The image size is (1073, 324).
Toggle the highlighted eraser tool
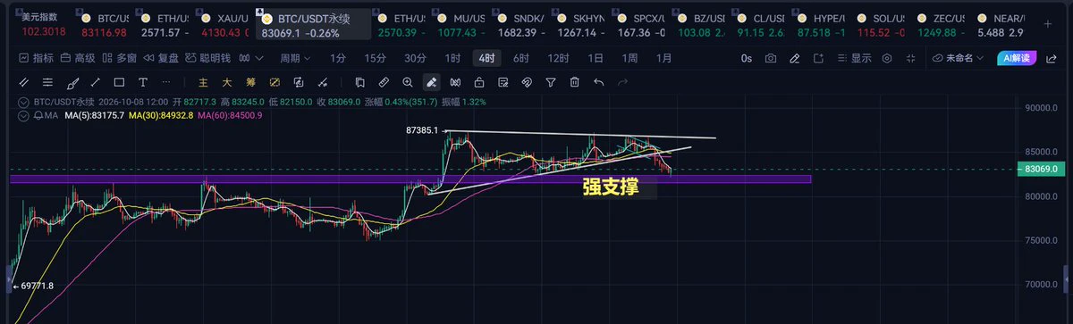431,82
